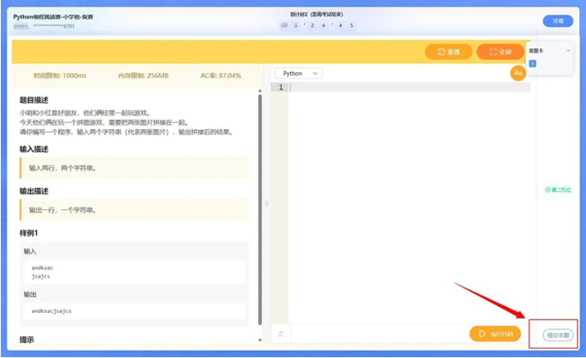
Task: Click the scrollbar down arrow in description
Action: click(260, 340)
